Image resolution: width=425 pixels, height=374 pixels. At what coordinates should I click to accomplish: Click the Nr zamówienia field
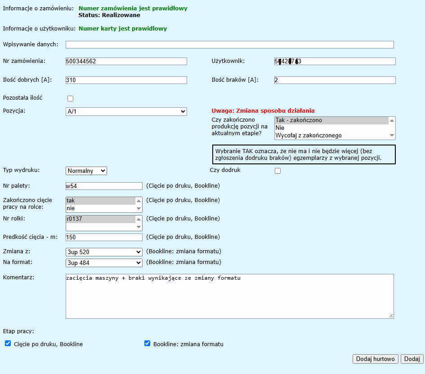click(x=126, y=61)
